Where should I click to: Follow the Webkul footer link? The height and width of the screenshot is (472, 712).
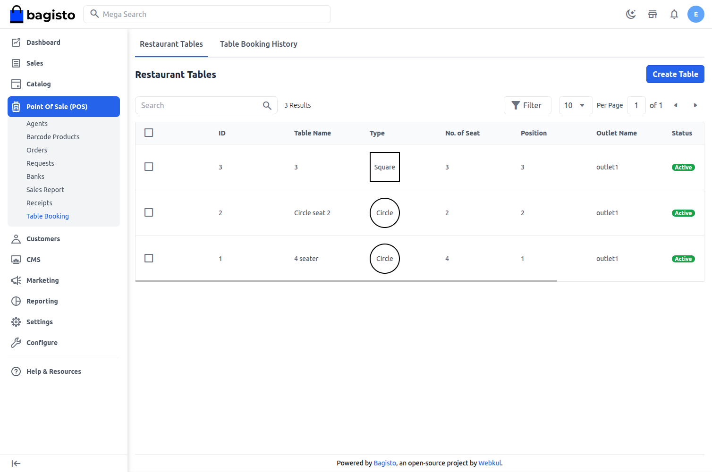click(490, 463)
